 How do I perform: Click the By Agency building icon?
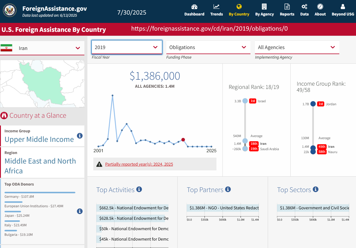click(264, 7)
